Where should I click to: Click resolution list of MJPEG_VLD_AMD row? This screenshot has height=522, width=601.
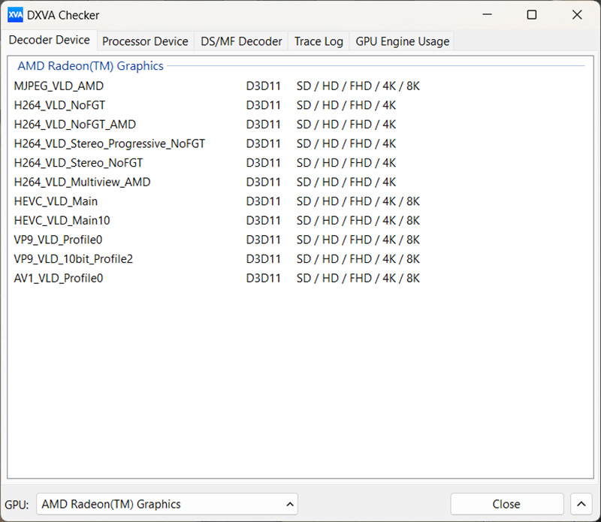[x=358, y=86]
